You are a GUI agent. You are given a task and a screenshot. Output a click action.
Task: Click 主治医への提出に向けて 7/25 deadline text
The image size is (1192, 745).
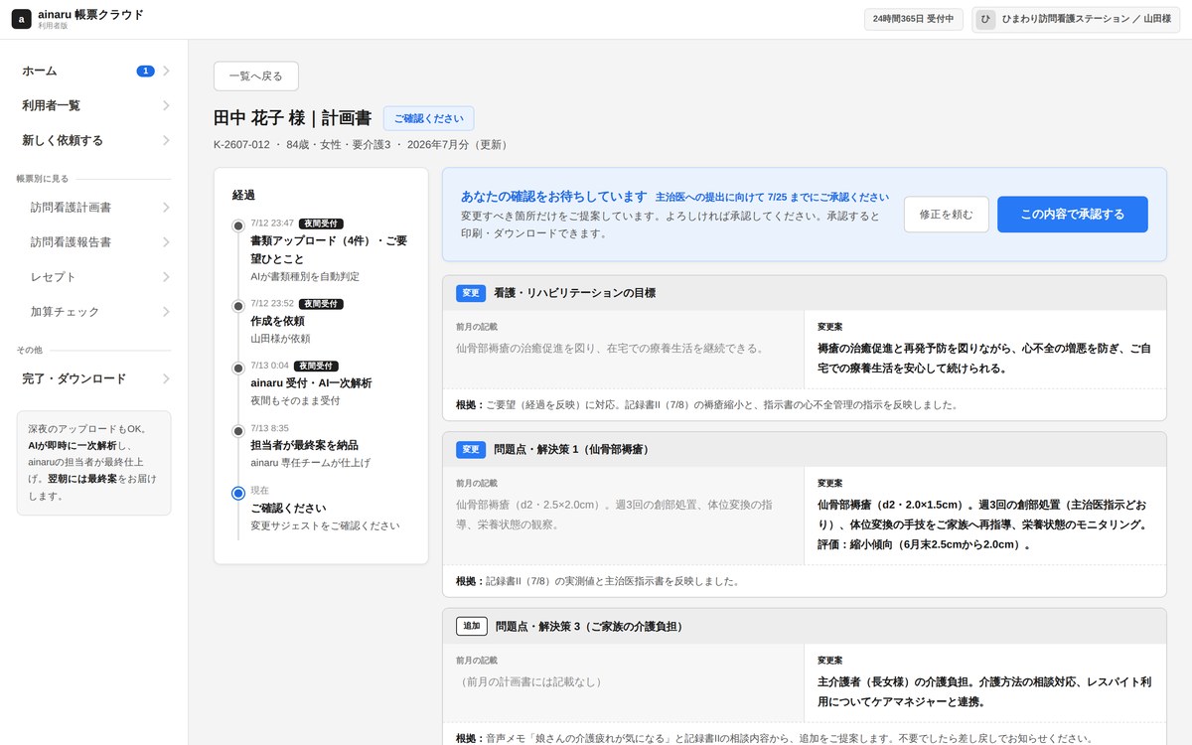[772, 198]
